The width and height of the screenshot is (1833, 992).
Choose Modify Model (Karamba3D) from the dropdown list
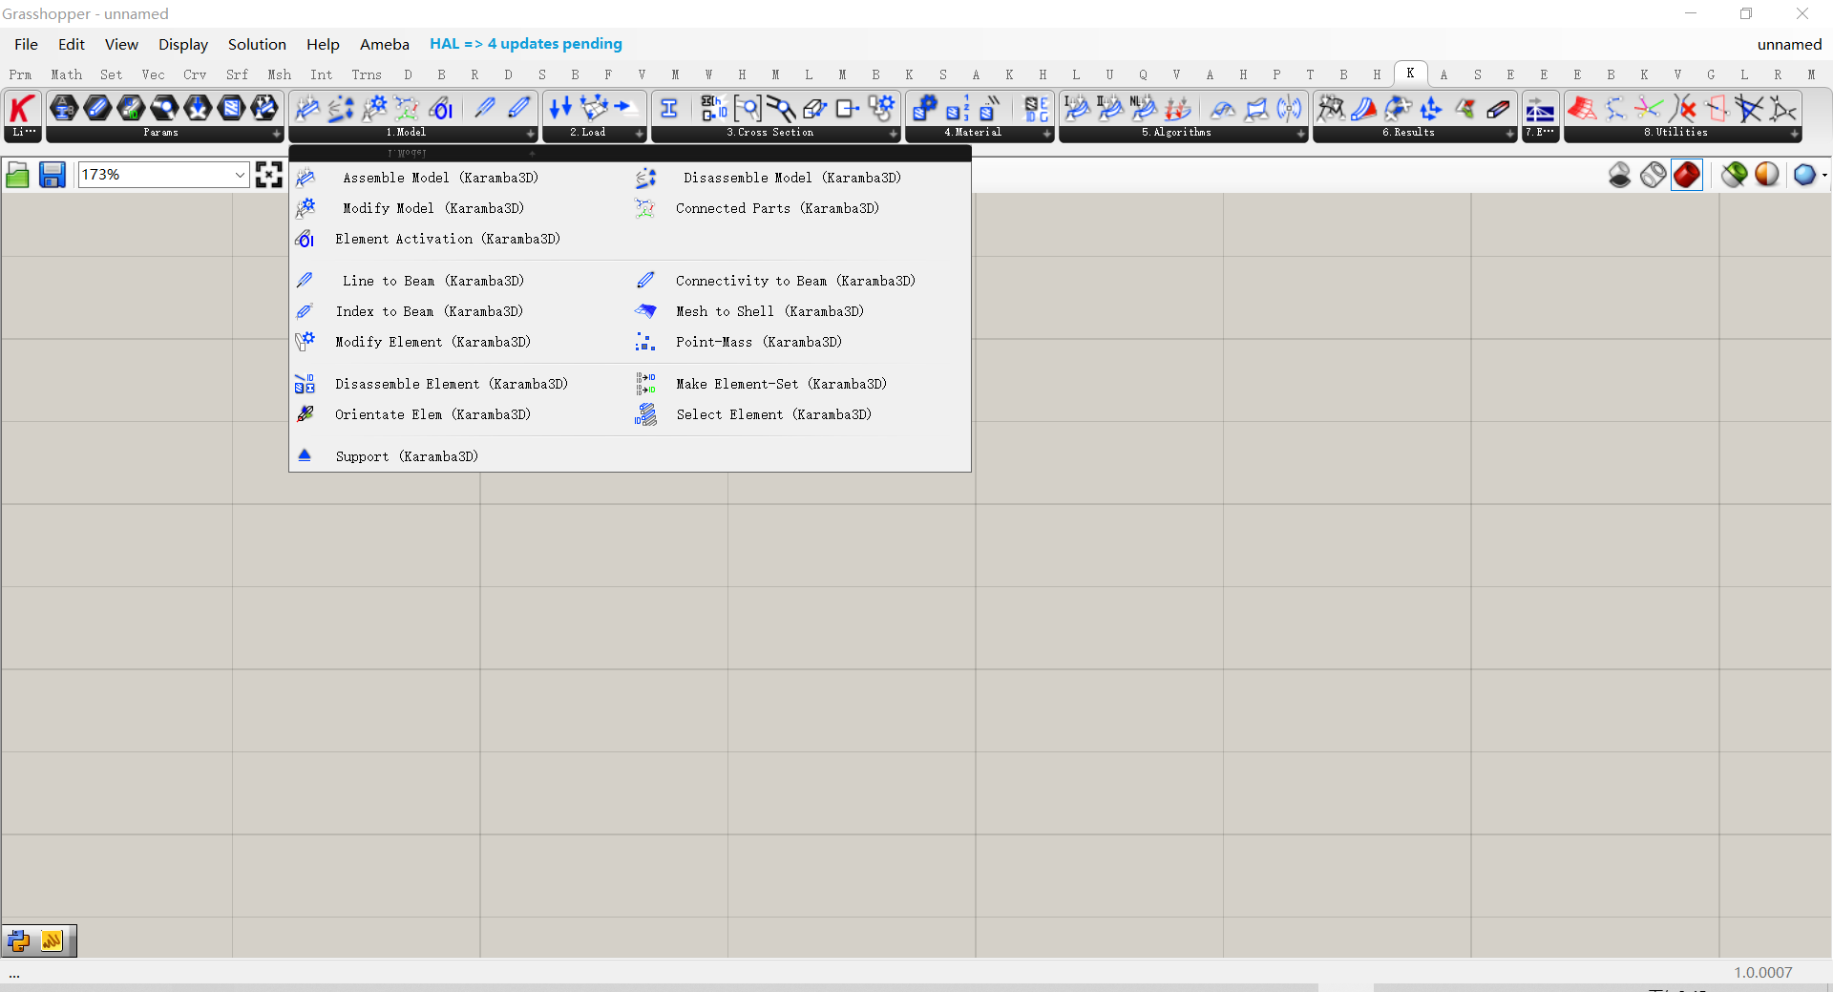tap(433, 208)
